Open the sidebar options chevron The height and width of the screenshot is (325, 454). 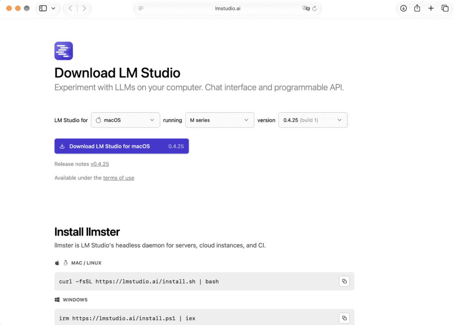53,8
